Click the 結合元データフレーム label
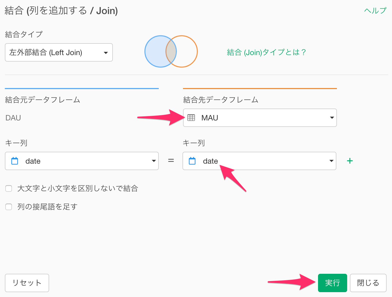Viewport: 392px width, 297px height. pos(43,100)
